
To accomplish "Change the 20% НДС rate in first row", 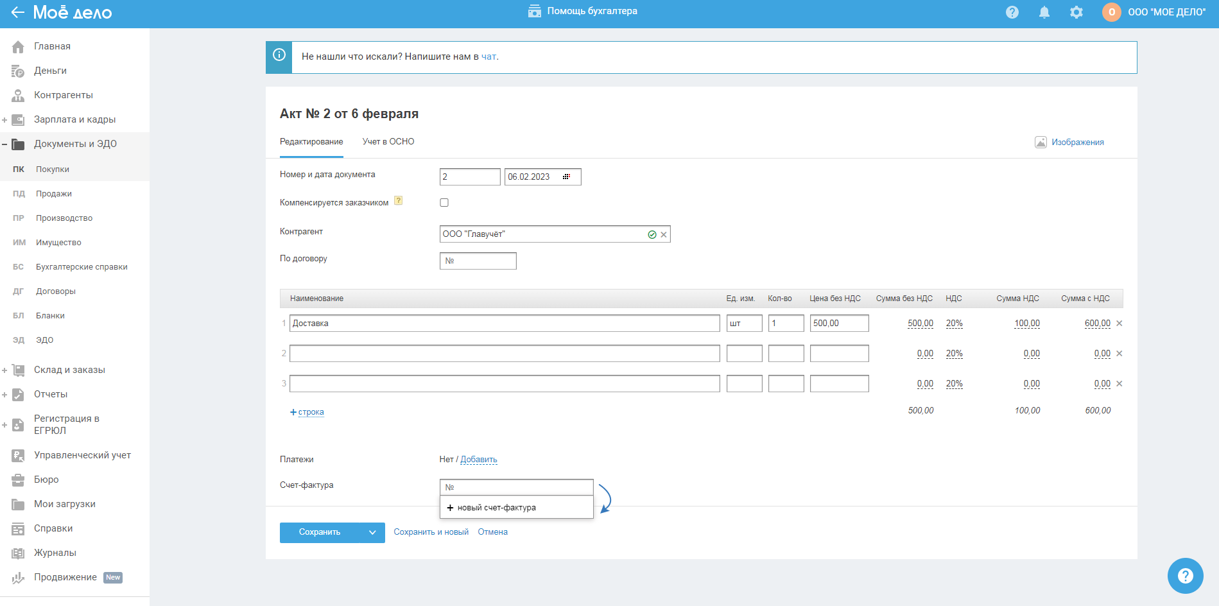I will coord(954,324).
